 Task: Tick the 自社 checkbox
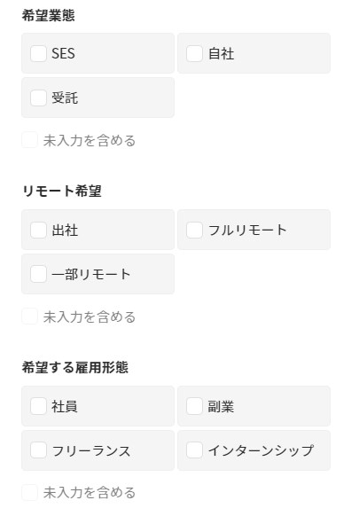coord(194,53)
